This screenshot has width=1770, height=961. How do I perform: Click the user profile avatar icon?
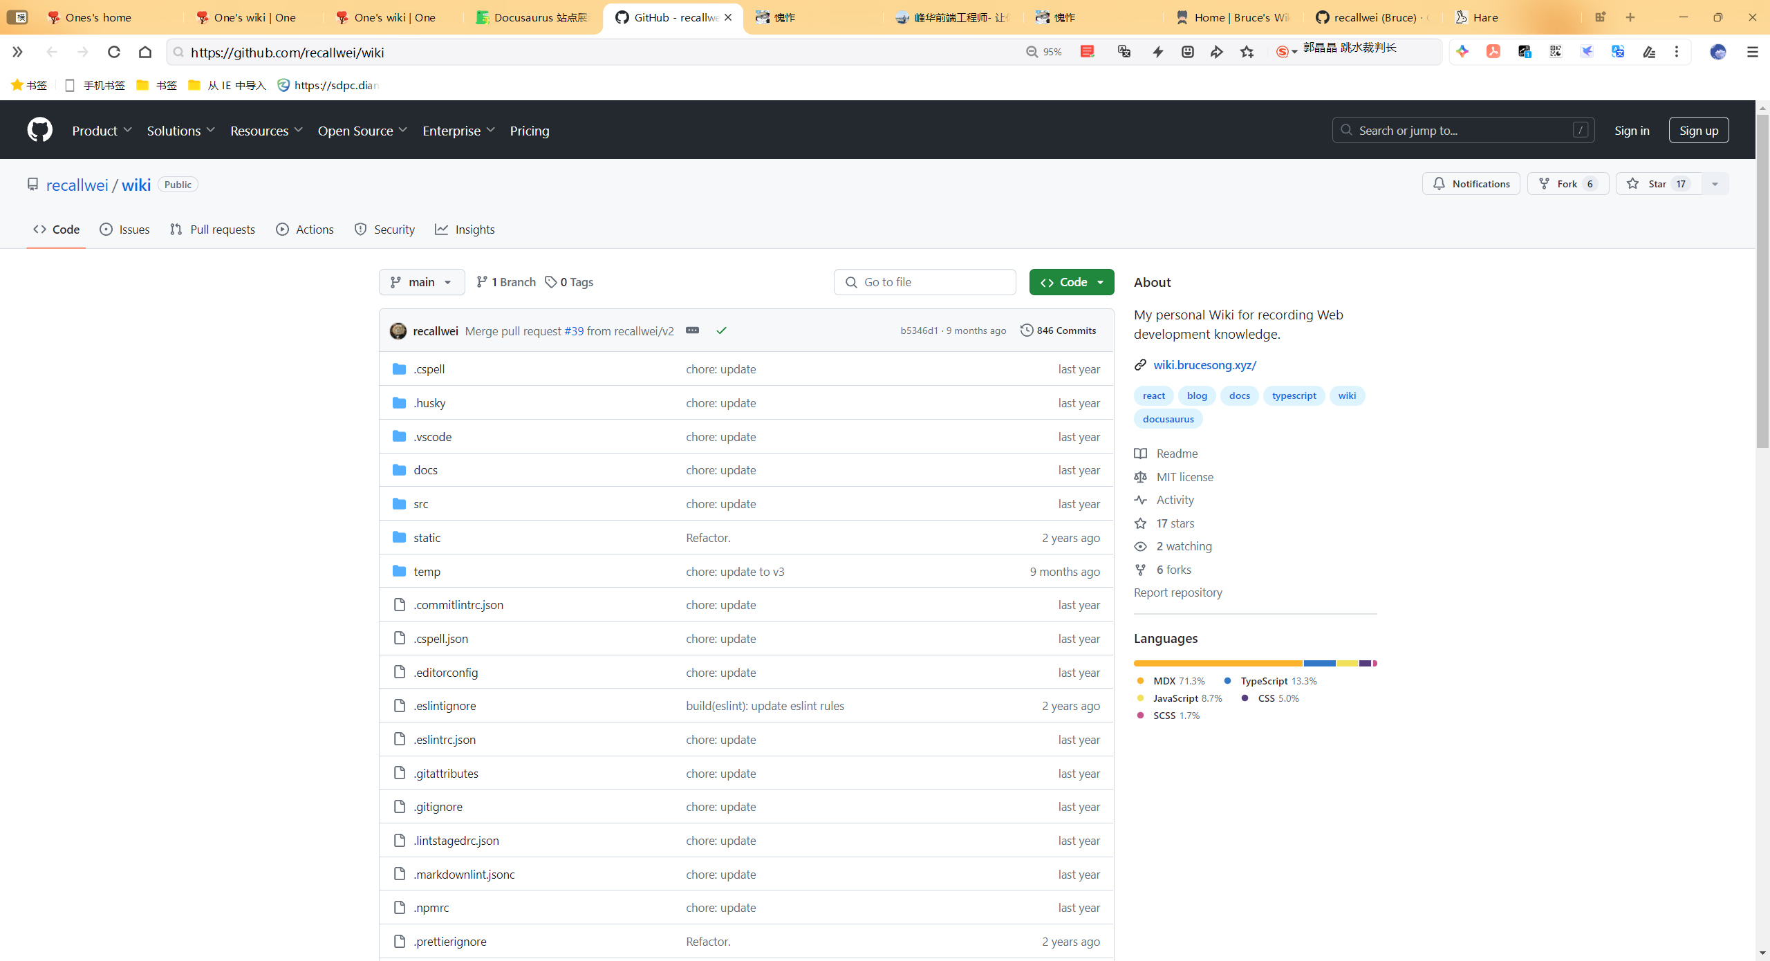pyautogui.click(x=1718, y=52)
